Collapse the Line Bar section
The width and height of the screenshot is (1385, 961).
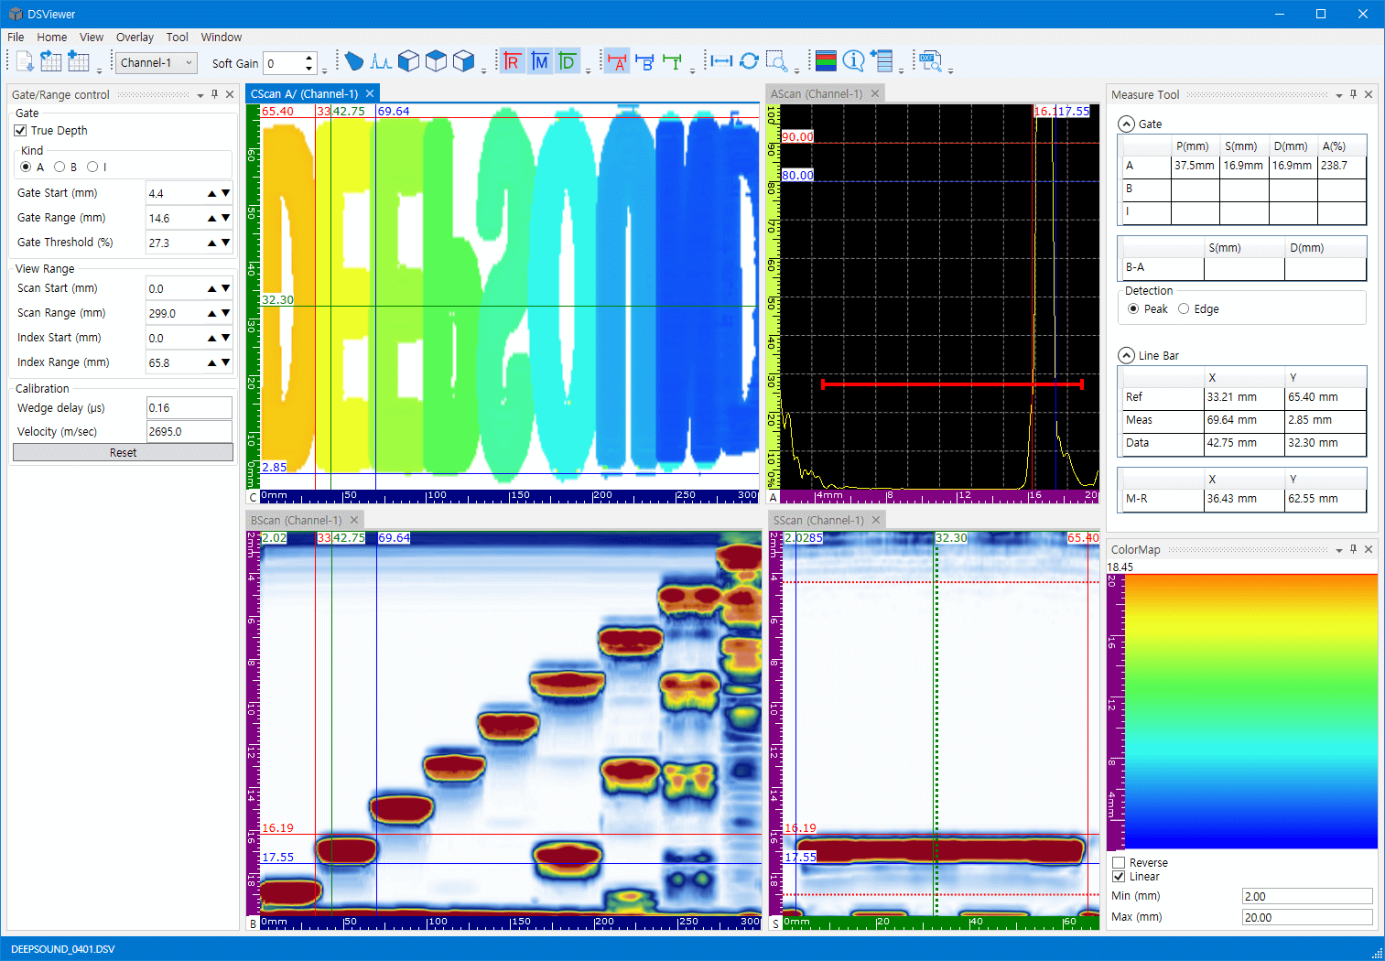tap(1127, 355)
